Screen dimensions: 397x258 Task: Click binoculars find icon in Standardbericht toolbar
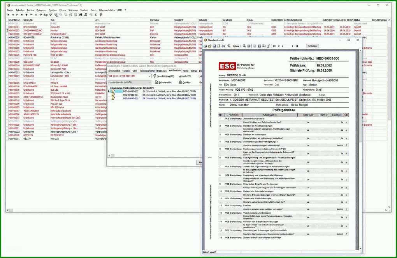223,46
